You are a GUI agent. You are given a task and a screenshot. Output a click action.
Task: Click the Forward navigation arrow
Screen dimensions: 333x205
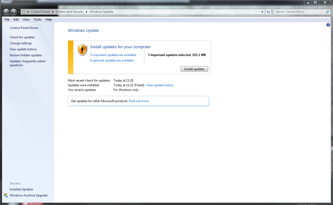point(13,12)
